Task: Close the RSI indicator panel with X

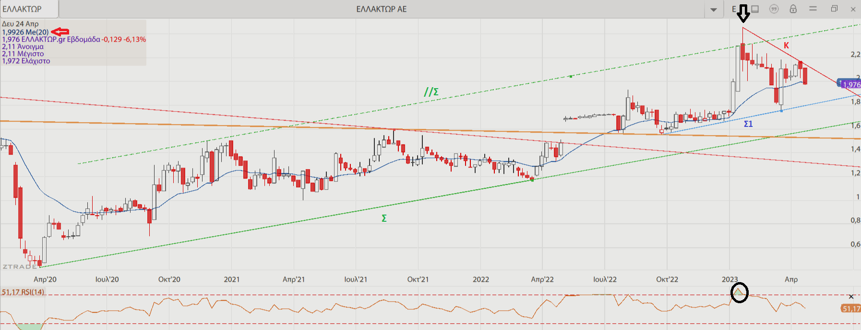Action: click(851, 297)
